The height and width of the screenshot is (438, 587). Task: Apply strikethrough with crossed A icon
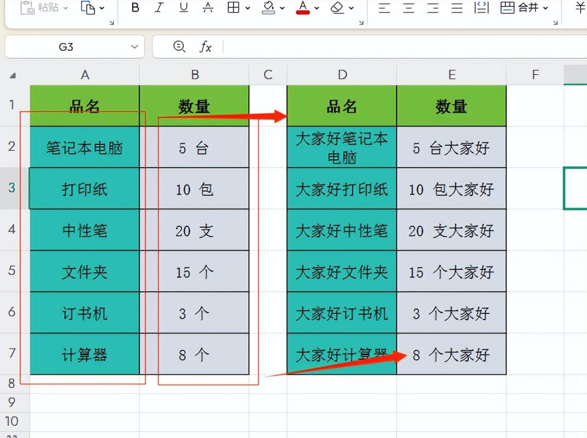pos(208,7)
